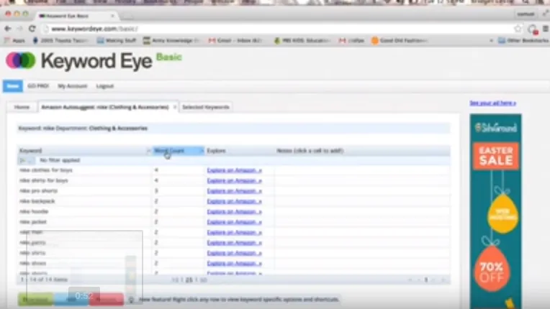
Task: Open the Keyword column dropdown arrow
Action: pos(148,151)
